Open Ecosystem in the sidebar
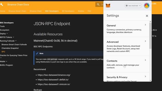 coord(5,30)
